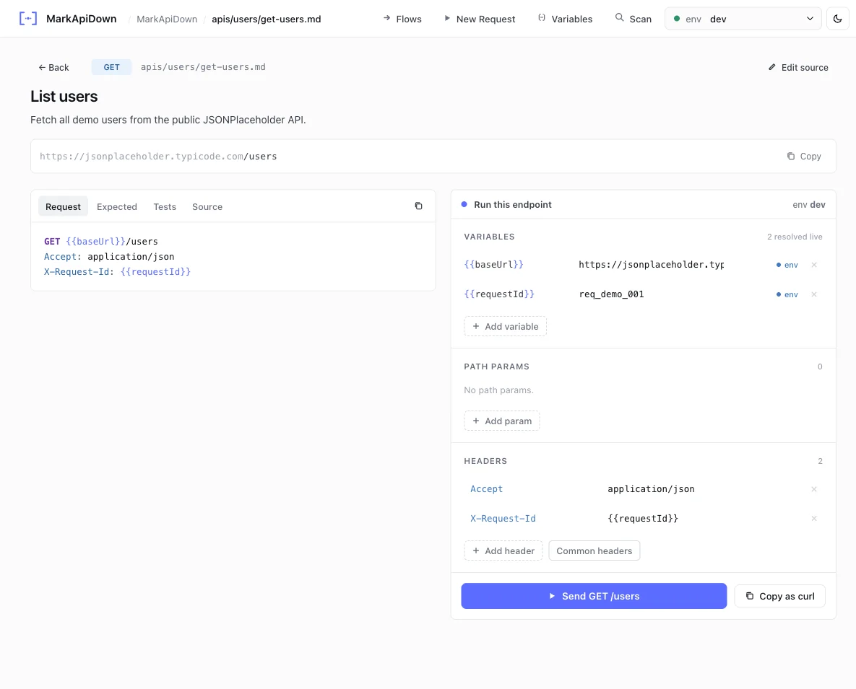Click the apis/users/get-users.md breadcrumb

point(267,19)
